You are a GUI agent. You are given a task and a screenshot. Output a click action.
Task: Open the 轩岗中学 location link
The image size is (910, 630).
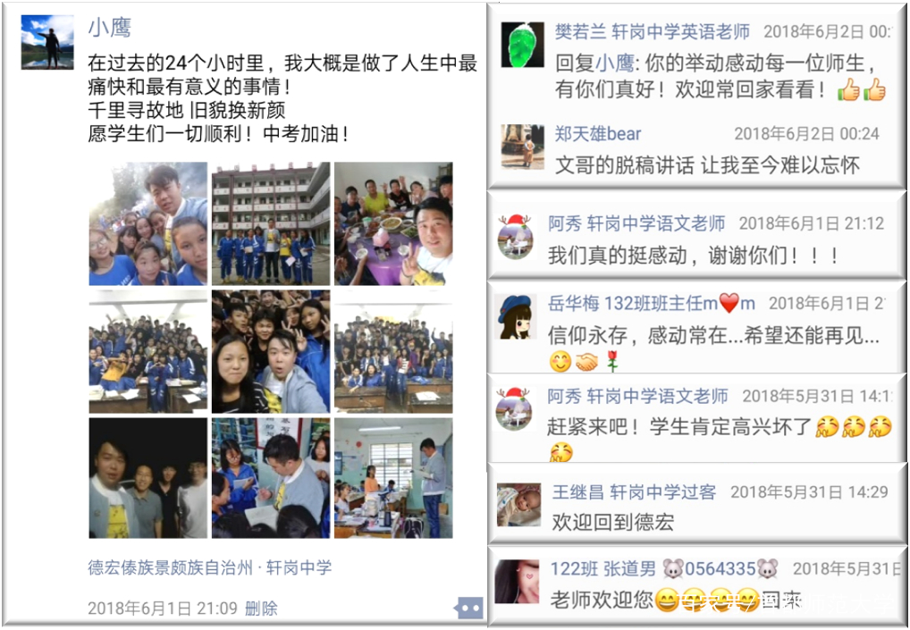(x=299, y=567)
